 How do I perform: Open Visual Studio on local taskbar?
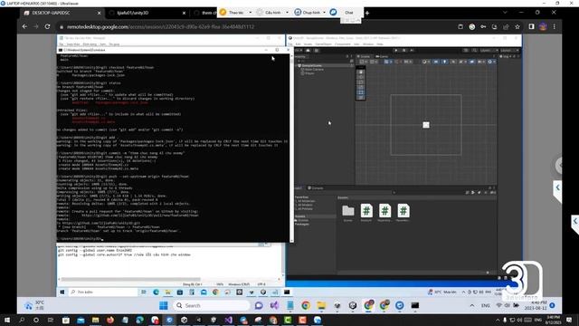tap(228, 320)
